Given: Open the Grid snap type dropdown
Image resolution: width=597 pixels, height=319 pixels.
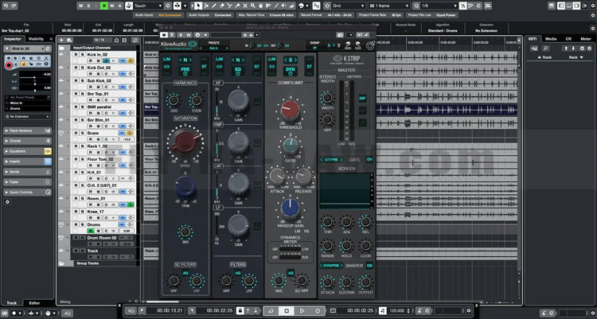Looking at the screenshot, I should point(349,6).
